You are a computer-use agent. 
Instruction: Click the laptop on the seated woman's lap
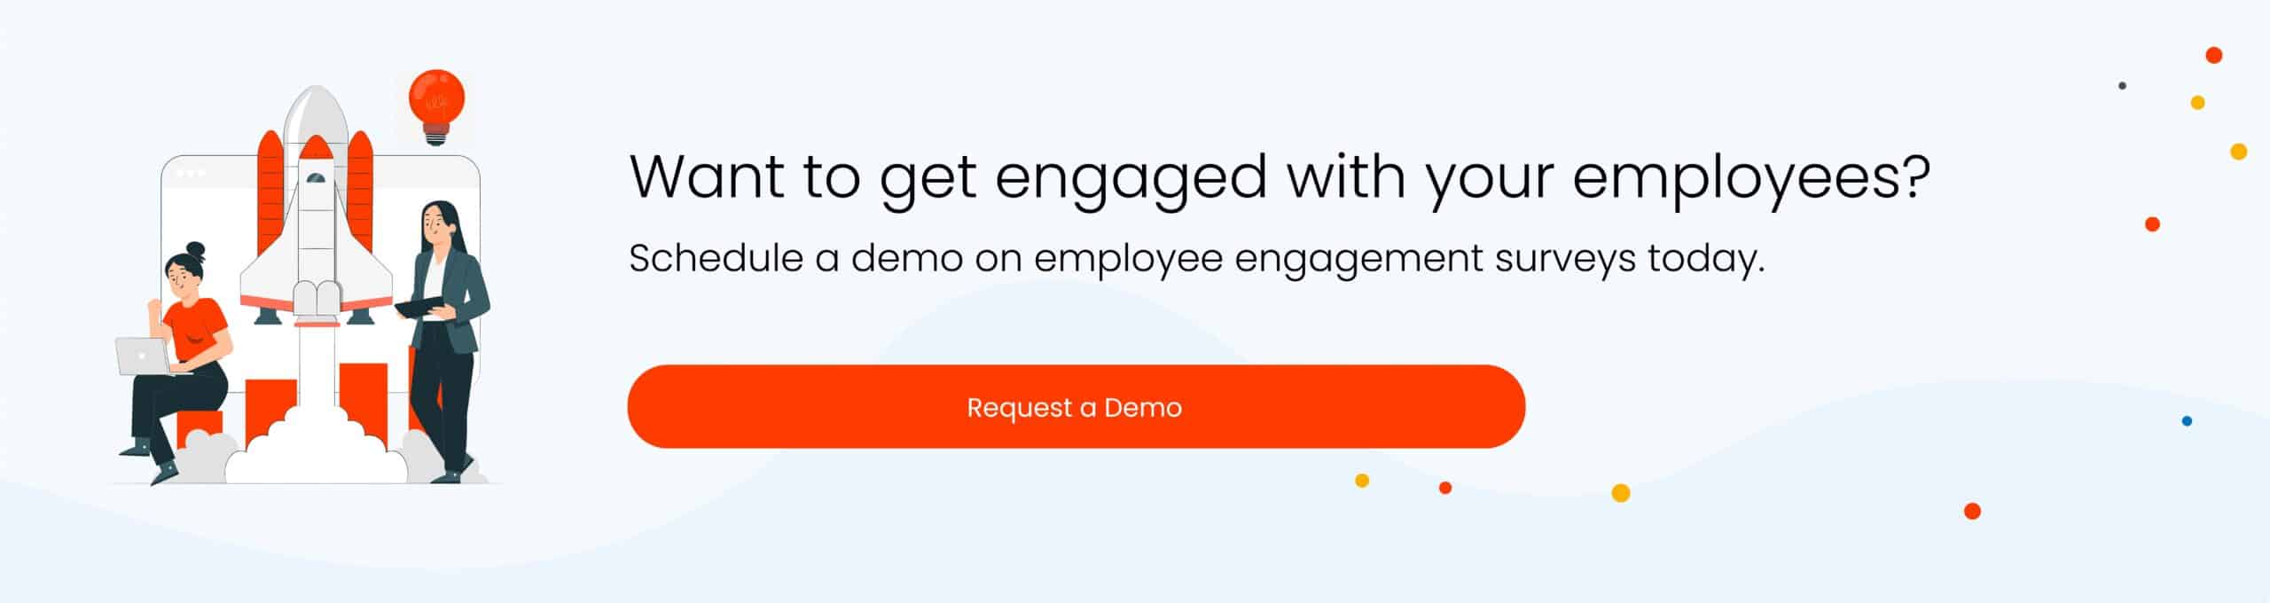point(144,356)
